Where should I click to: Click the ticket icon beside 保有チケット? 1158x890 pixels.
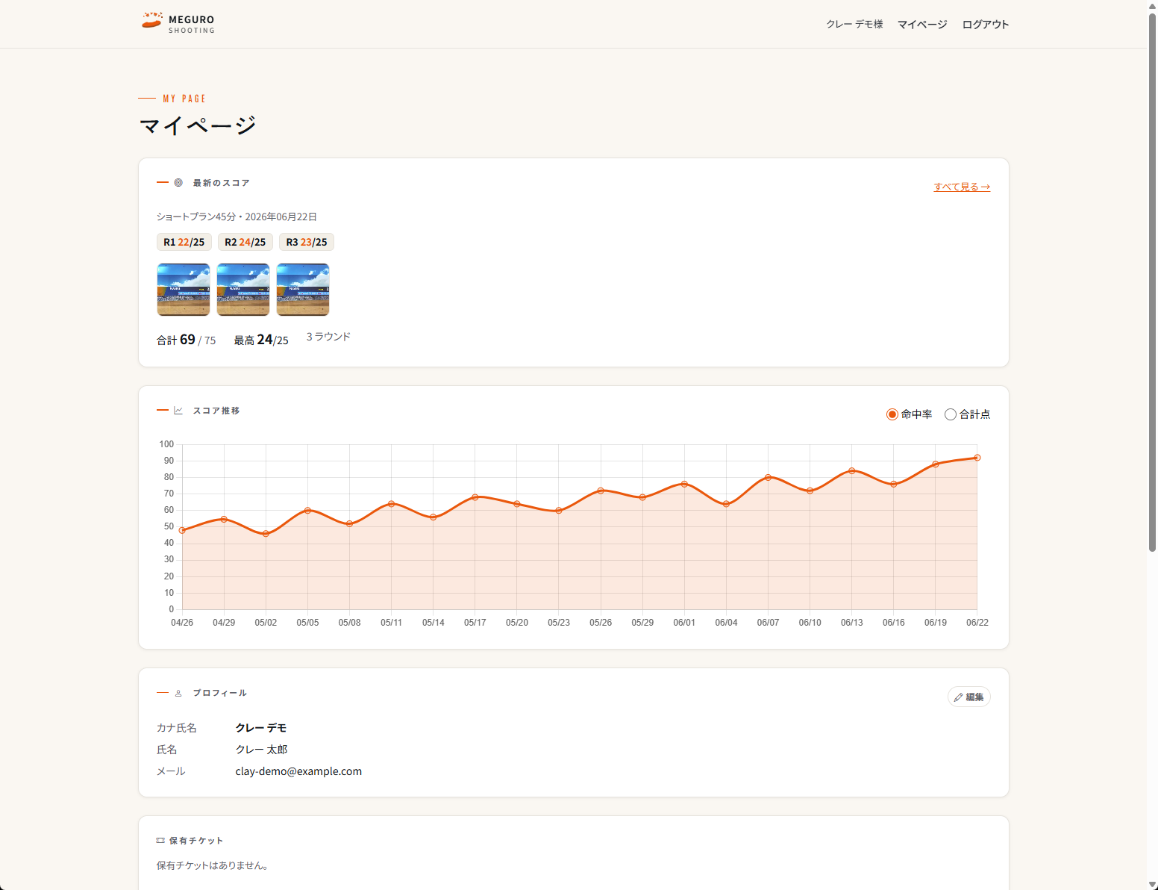(160, 840)
